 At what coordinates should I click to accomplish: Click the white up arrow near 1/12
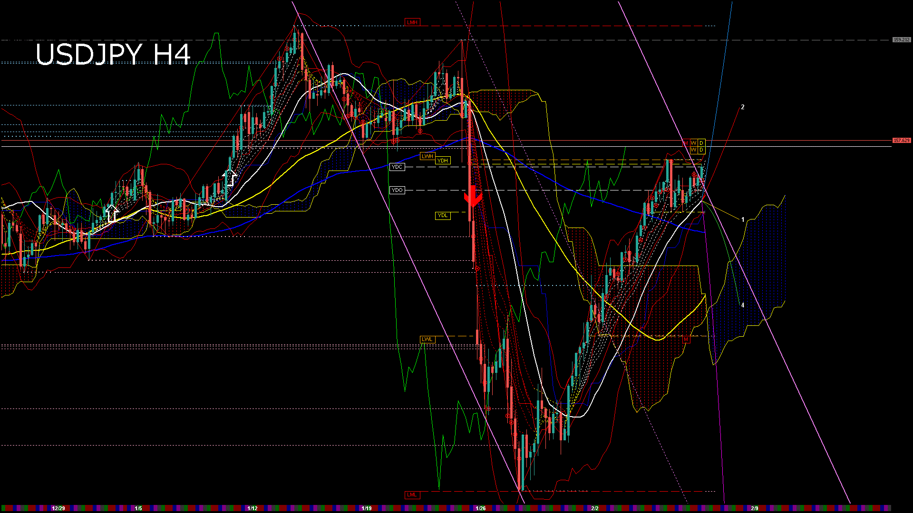click(230, 178)
